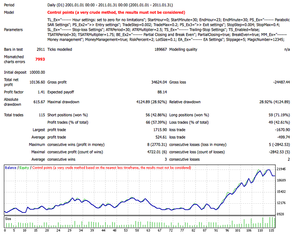The height and width of the screenshot is (234, 295).
Task: Click the Period date range value
Action: (x=110, y=5)
